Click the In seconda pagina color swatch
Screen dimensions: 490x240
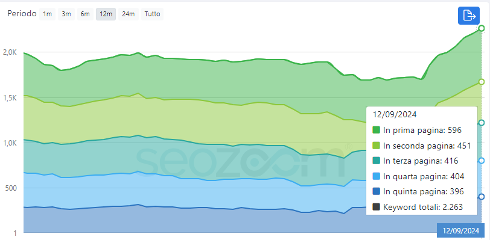pos(377,146)
